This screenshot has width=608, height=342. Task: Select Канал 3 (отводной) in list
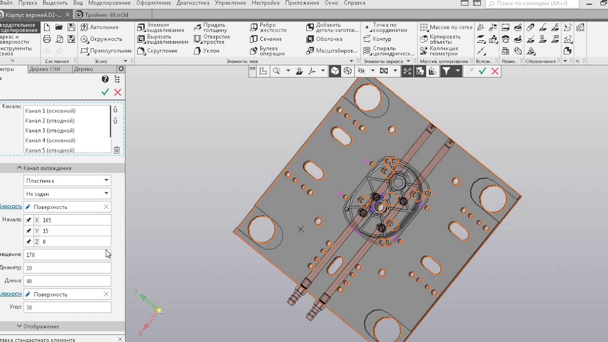click(50, 131)
